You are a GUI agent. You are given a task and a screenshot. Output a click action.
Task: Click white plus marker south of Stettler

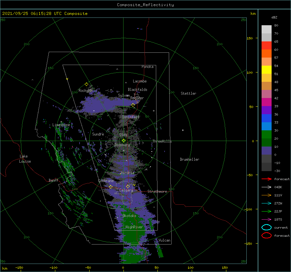click(x=183, y=130)
